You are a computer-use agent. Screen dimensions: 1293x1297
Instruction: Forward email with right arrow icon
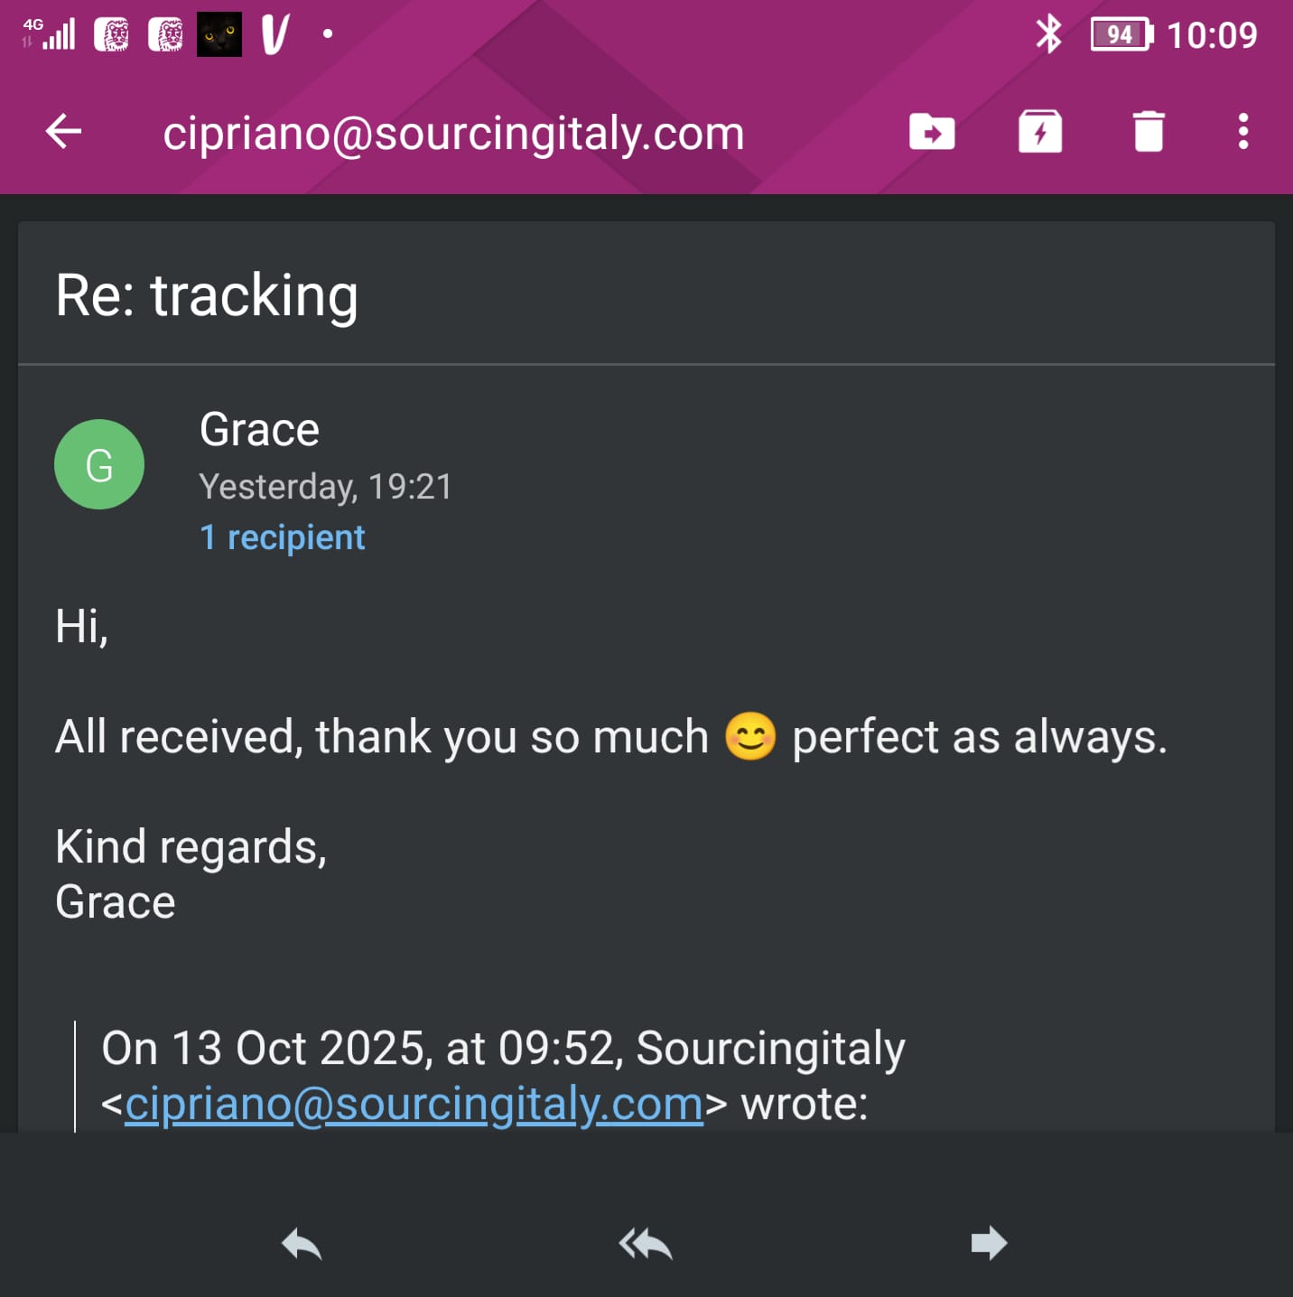pyautogui.click(x=989, y=1244)
